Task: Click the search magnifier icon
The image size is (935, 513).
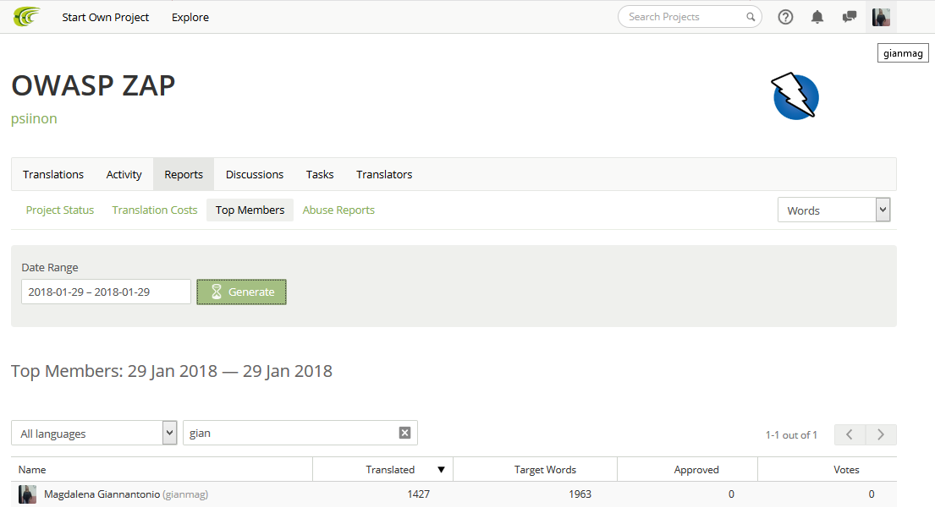Action: 751,17
